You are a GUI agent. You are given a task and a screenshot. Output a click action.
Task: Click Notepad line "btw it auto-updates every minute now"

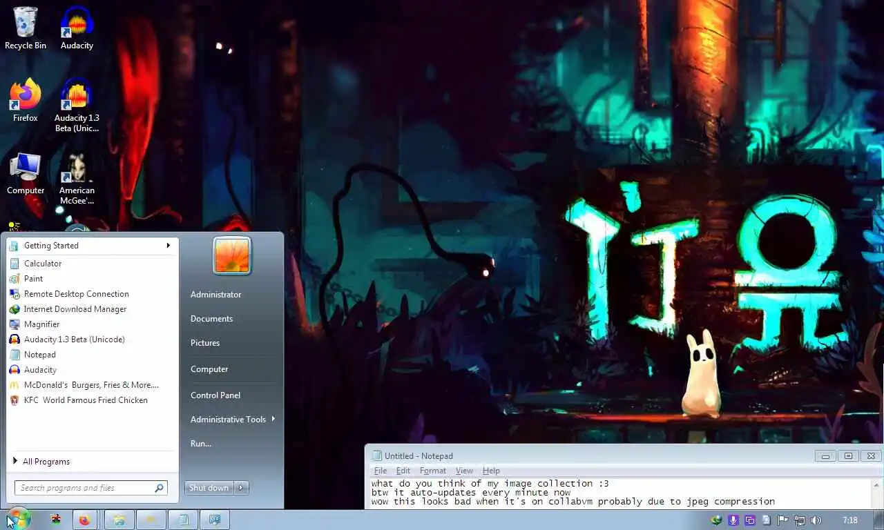(471, 493)
